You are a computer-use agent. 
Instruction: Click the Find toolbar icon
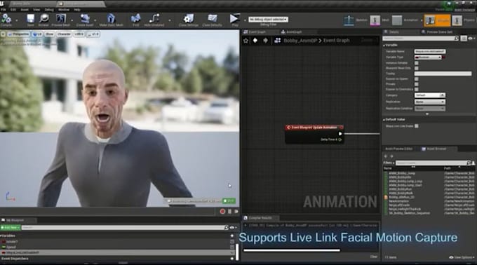(x=135, y=19)
